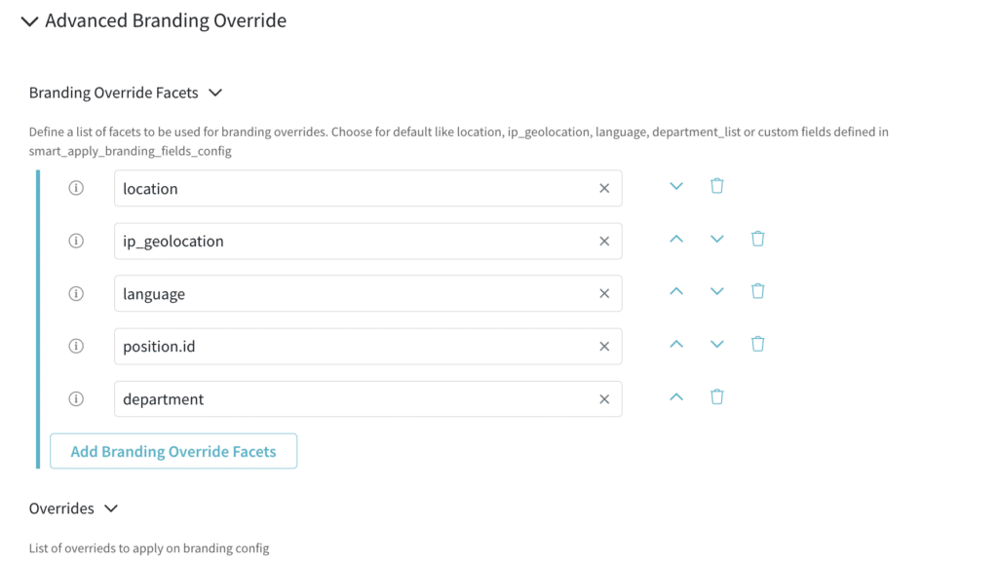The image size is (998, 561).
Task: Move the location facet down
Action: pyautogui.click(x=676, y=187)
